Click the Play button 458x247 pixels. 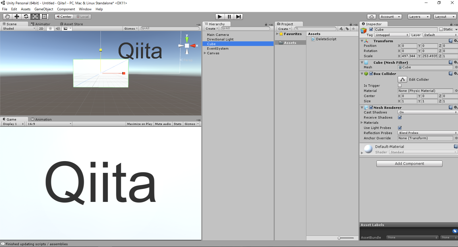tap(220, 17)
